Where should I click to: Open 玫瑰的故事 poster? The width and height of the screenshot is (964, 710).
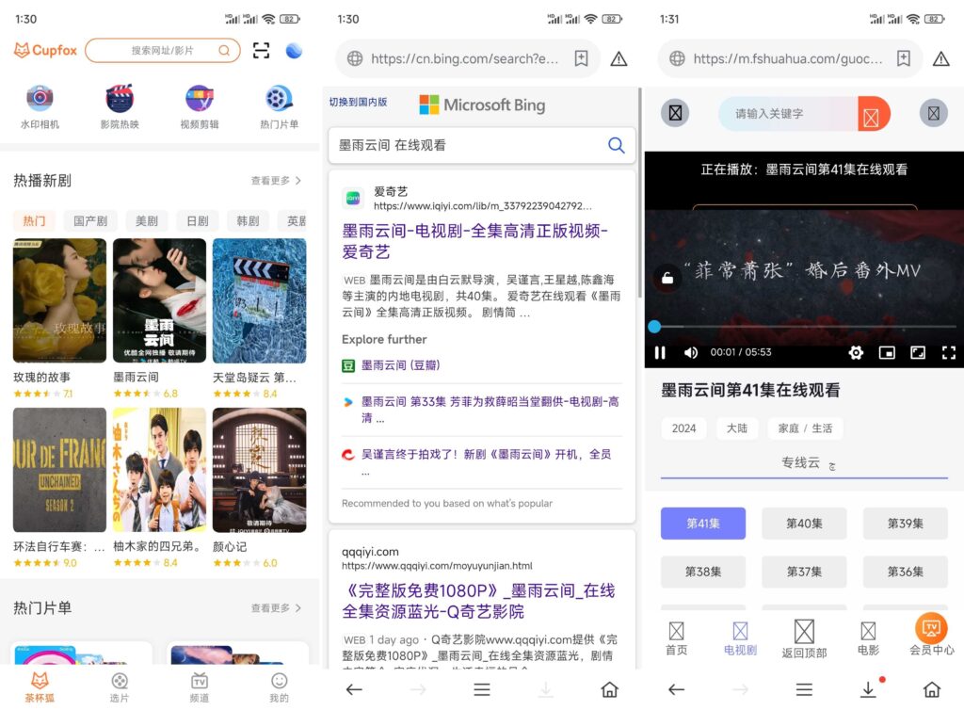59,300
